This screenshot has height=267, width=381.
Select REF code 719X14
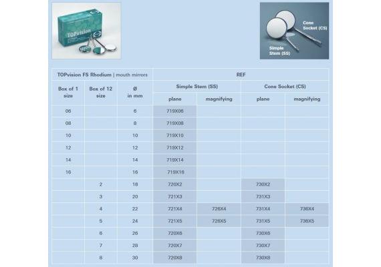coord(174,160)
